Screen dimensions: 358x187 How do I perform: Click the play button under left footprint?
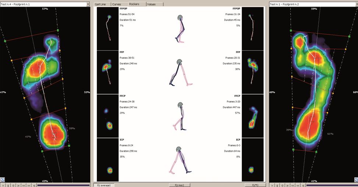click(3, 186)
